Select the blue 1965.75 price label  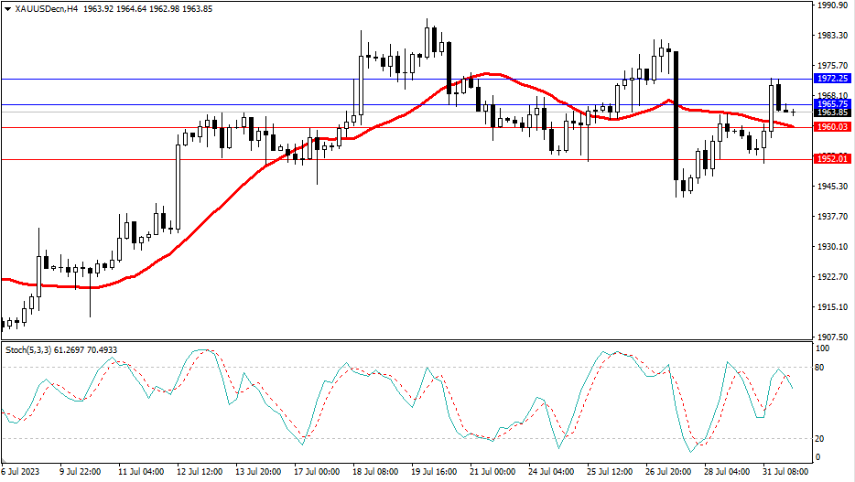pyautogui.click(x=831, y=104)
